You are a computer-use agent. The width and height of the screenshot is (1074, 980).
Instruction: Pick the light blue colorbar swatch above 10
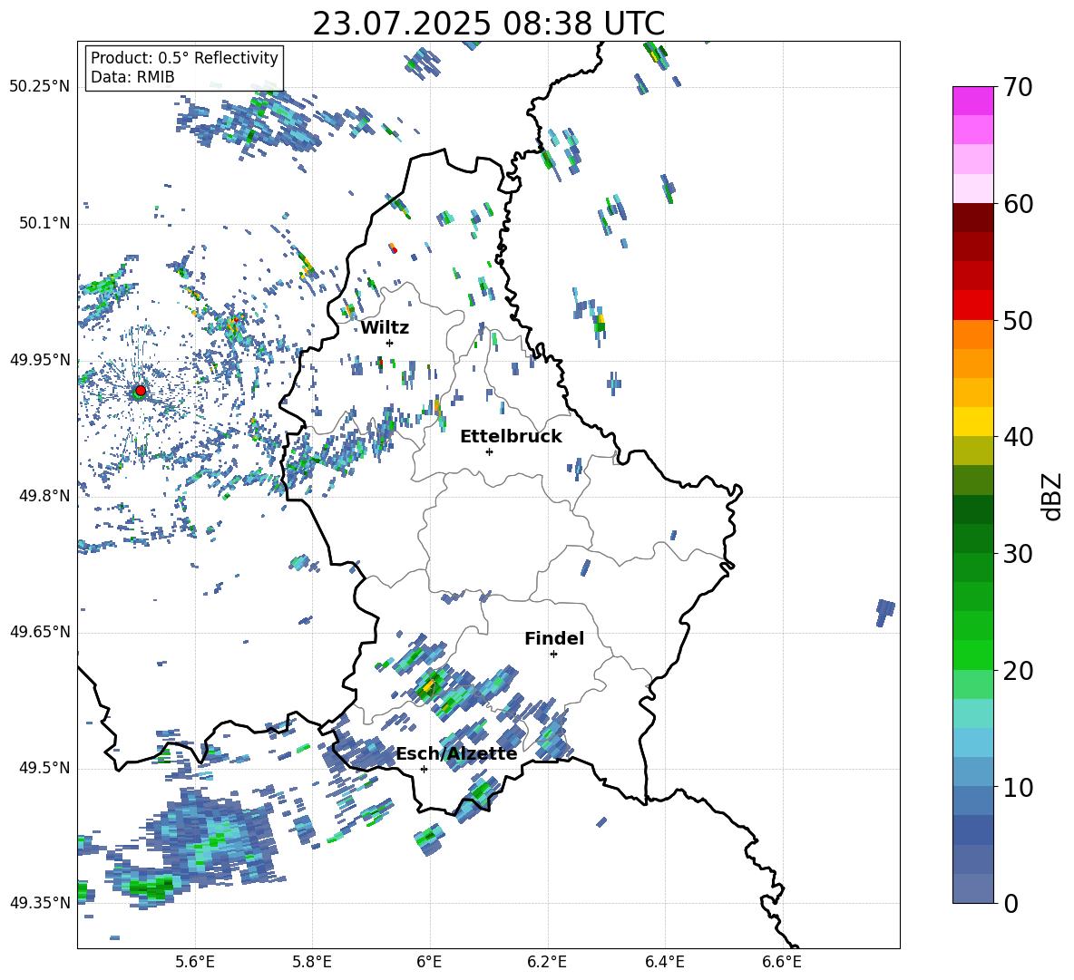pos(972,742)
